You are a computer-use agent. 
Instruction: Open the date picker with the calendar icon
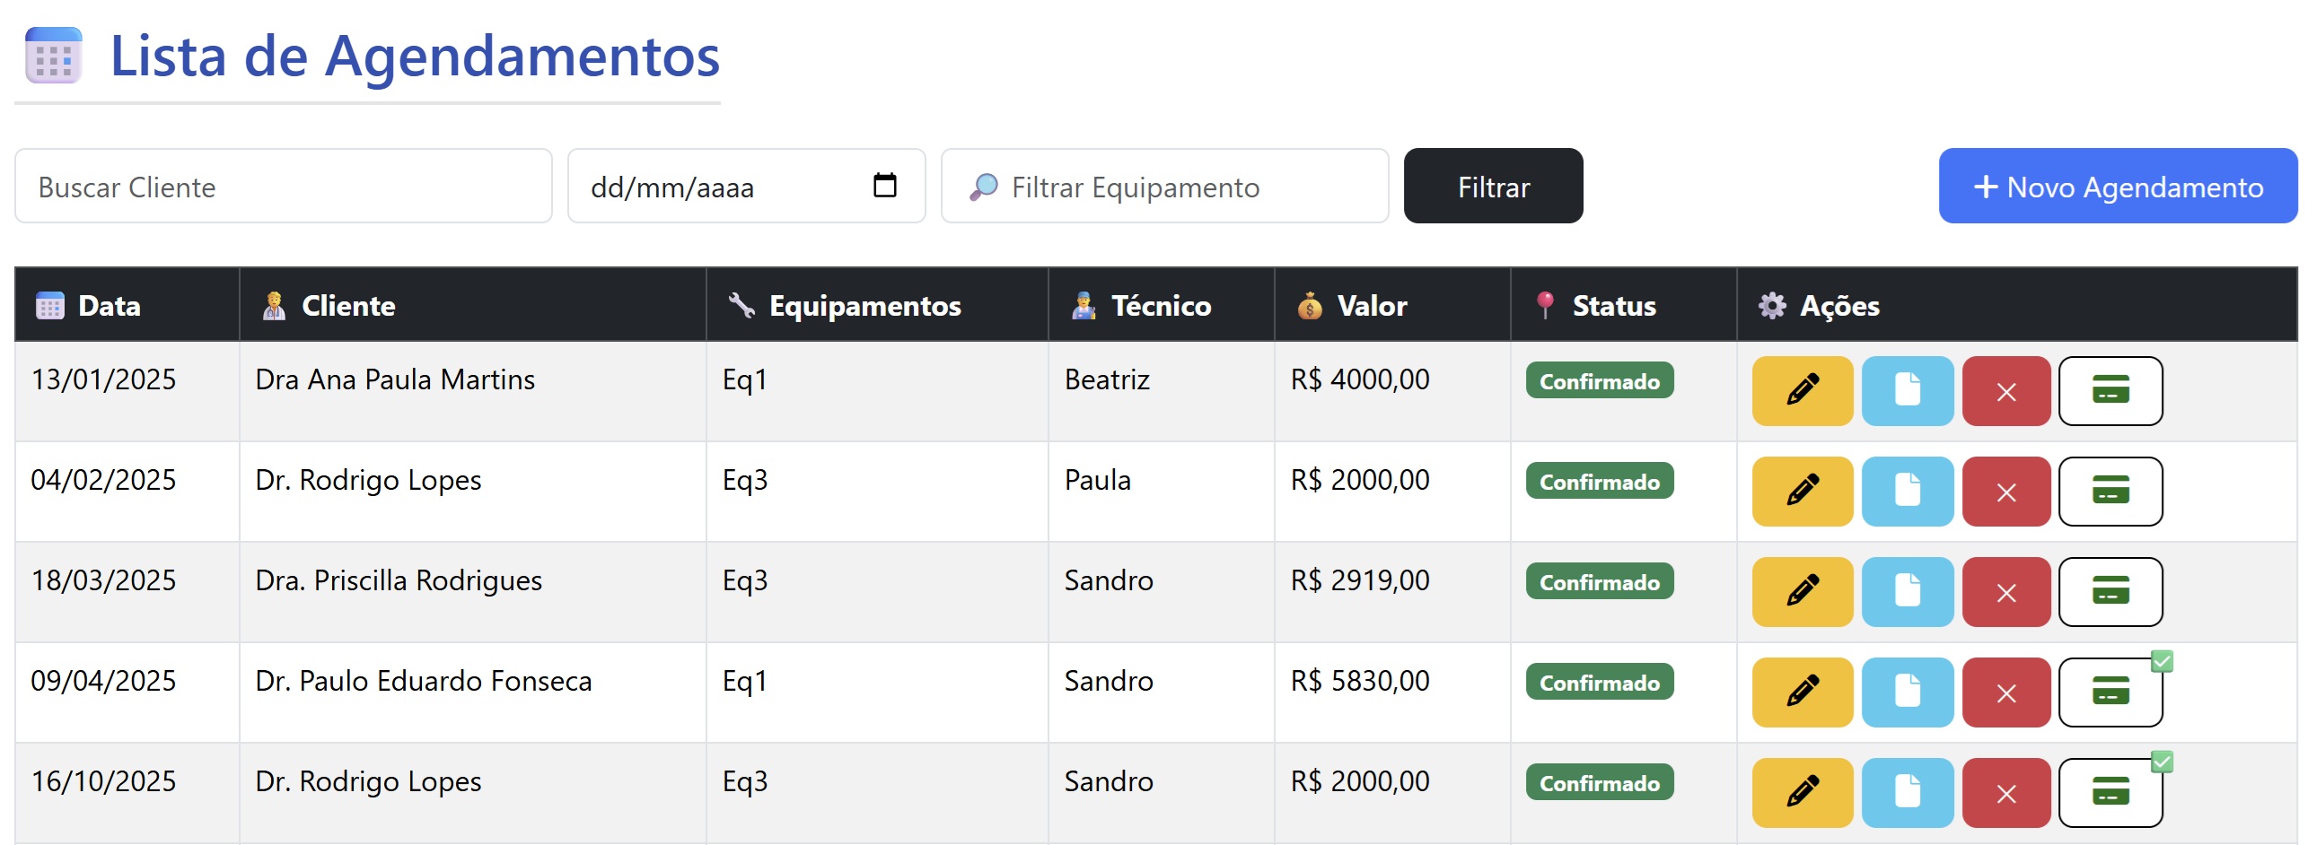[886, 185]
